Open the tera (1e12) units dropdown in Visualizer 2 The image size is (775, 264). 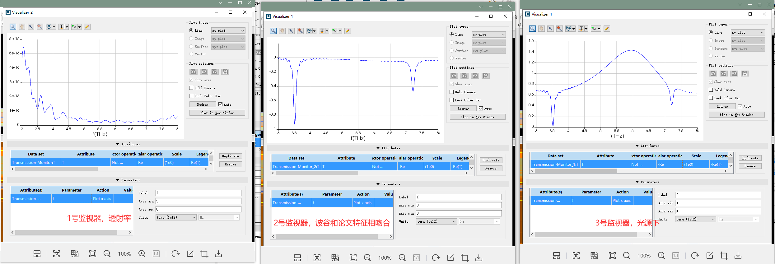pyautogui.click(x=176, y=217)
